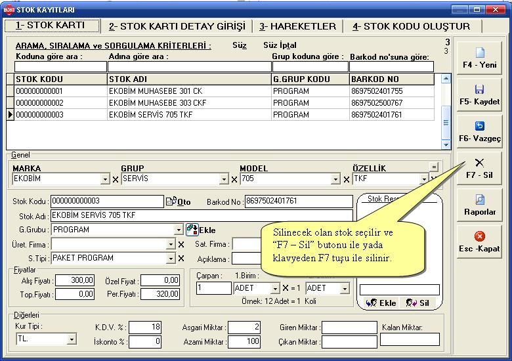The width and height of the screenshot is (512, 361).
Task: Open the Kur Tipi TL. dropdown
Action: click(x=72, y=339)
